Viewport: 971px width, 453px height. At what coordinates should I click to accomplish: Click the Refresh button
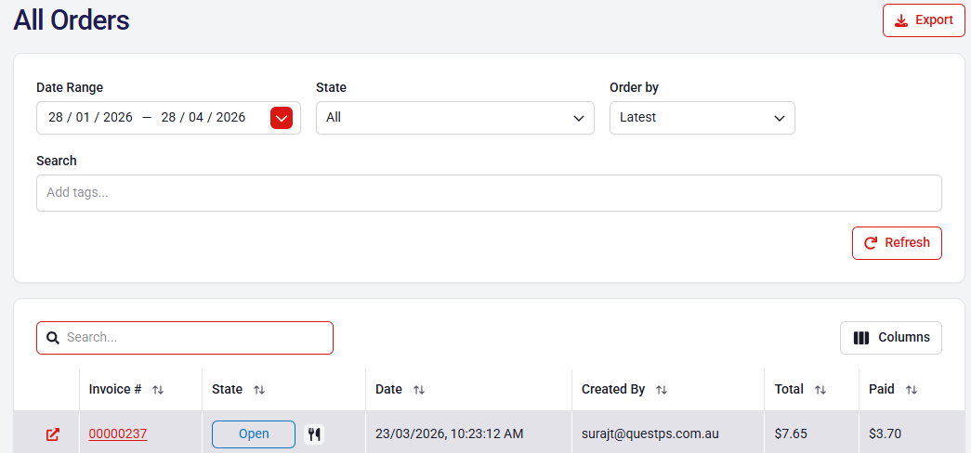[x=897, y=242]
